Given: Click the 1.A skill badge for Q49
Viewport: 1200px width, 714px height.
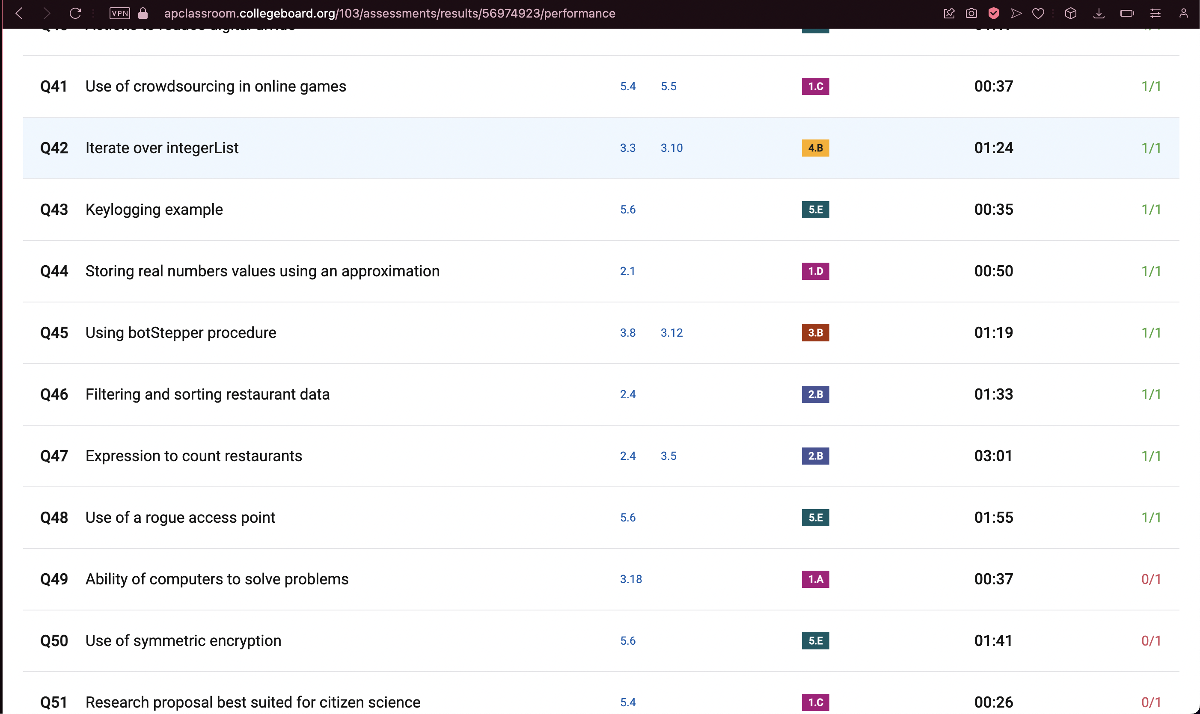Looking at the screenshot, I should (x=816, y=579).
